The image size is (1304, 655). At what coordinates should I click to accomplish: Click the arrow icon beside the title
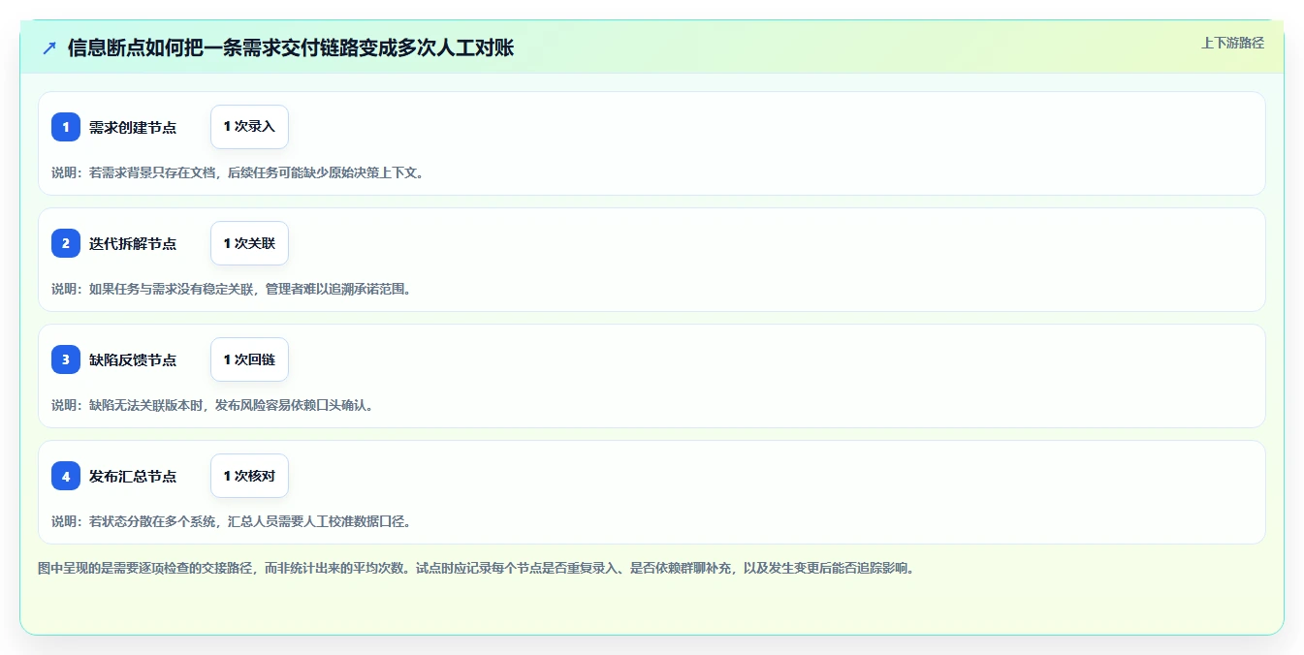click(x=49, y=47)
